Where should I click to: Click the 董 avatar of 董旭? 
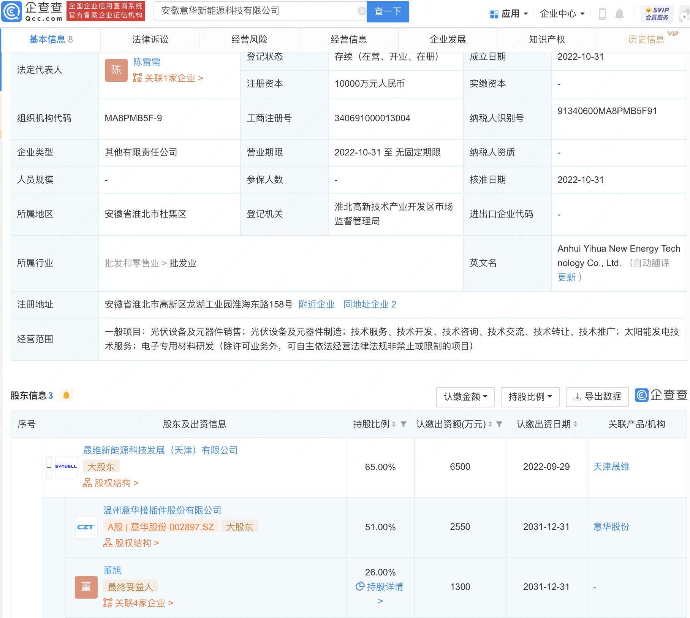coord(86,587)
